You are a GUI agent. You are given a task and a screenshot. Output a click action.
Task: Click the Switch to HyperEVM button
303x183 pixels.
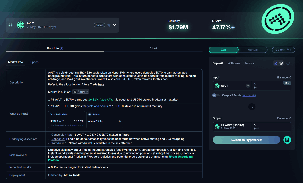(246, 140)
